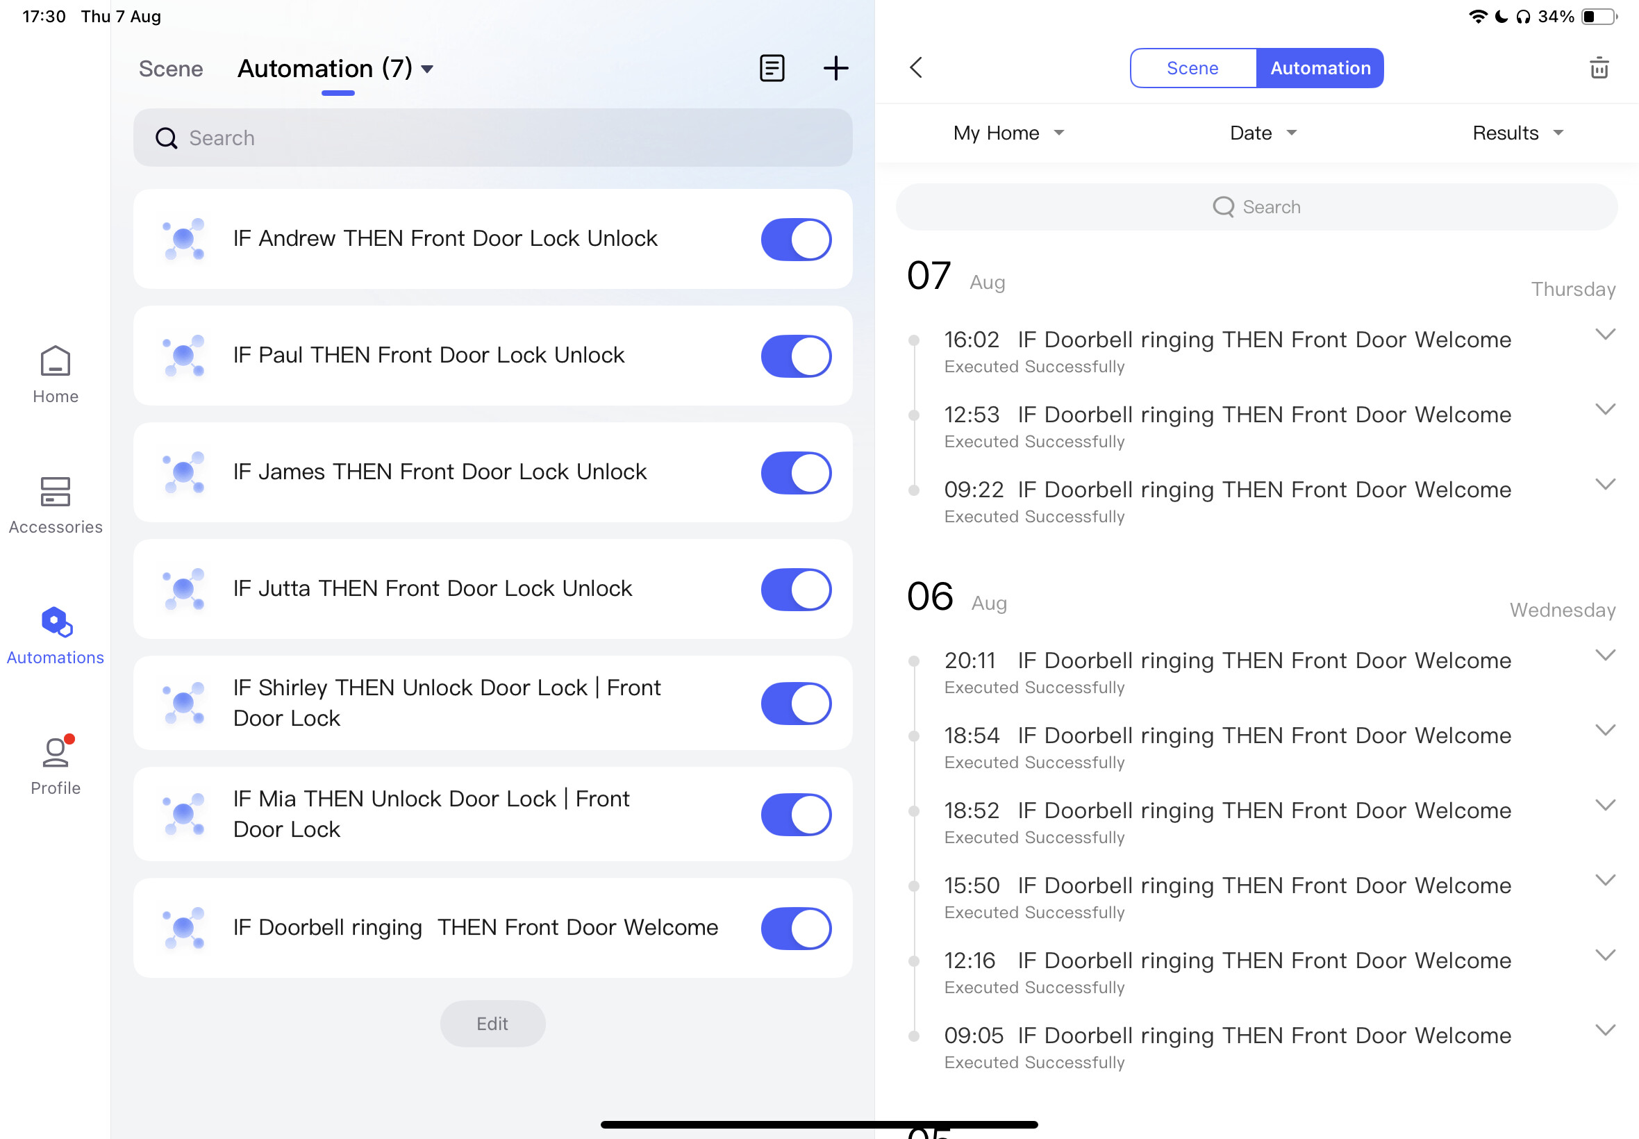Open the Date filter dropdown

(x=1263, y=133)
